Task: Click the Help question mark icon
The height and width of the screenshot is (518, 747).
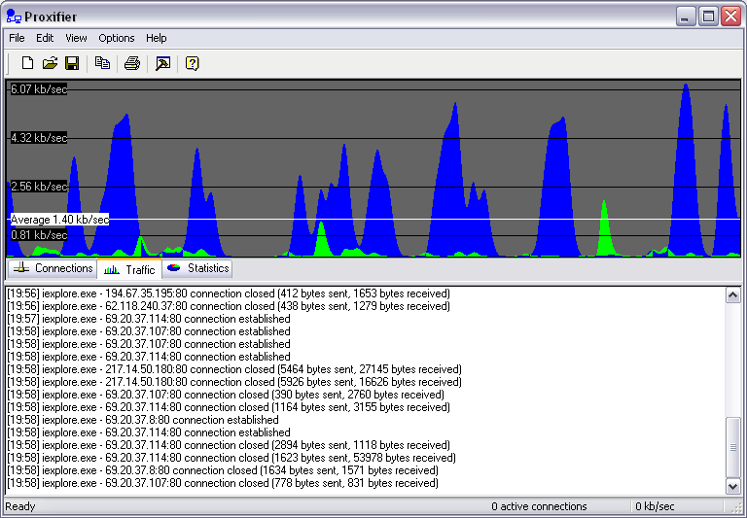Action: click(x=192, y=63)
